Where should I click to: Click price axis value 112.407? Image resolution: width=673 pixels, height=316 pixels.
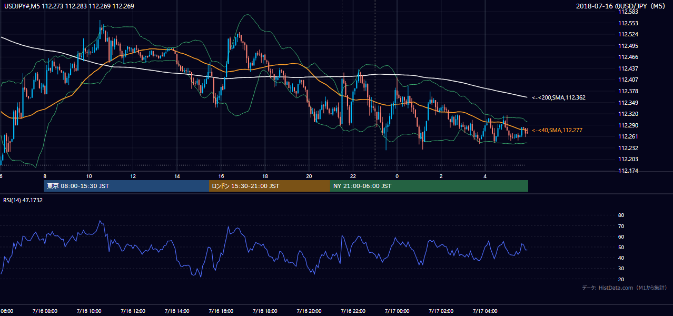coord(628,80)
